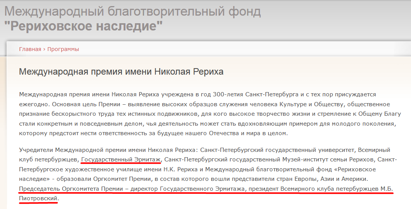Click the text «Санкт-Петербургский государственный университет»

click(277, 150)
